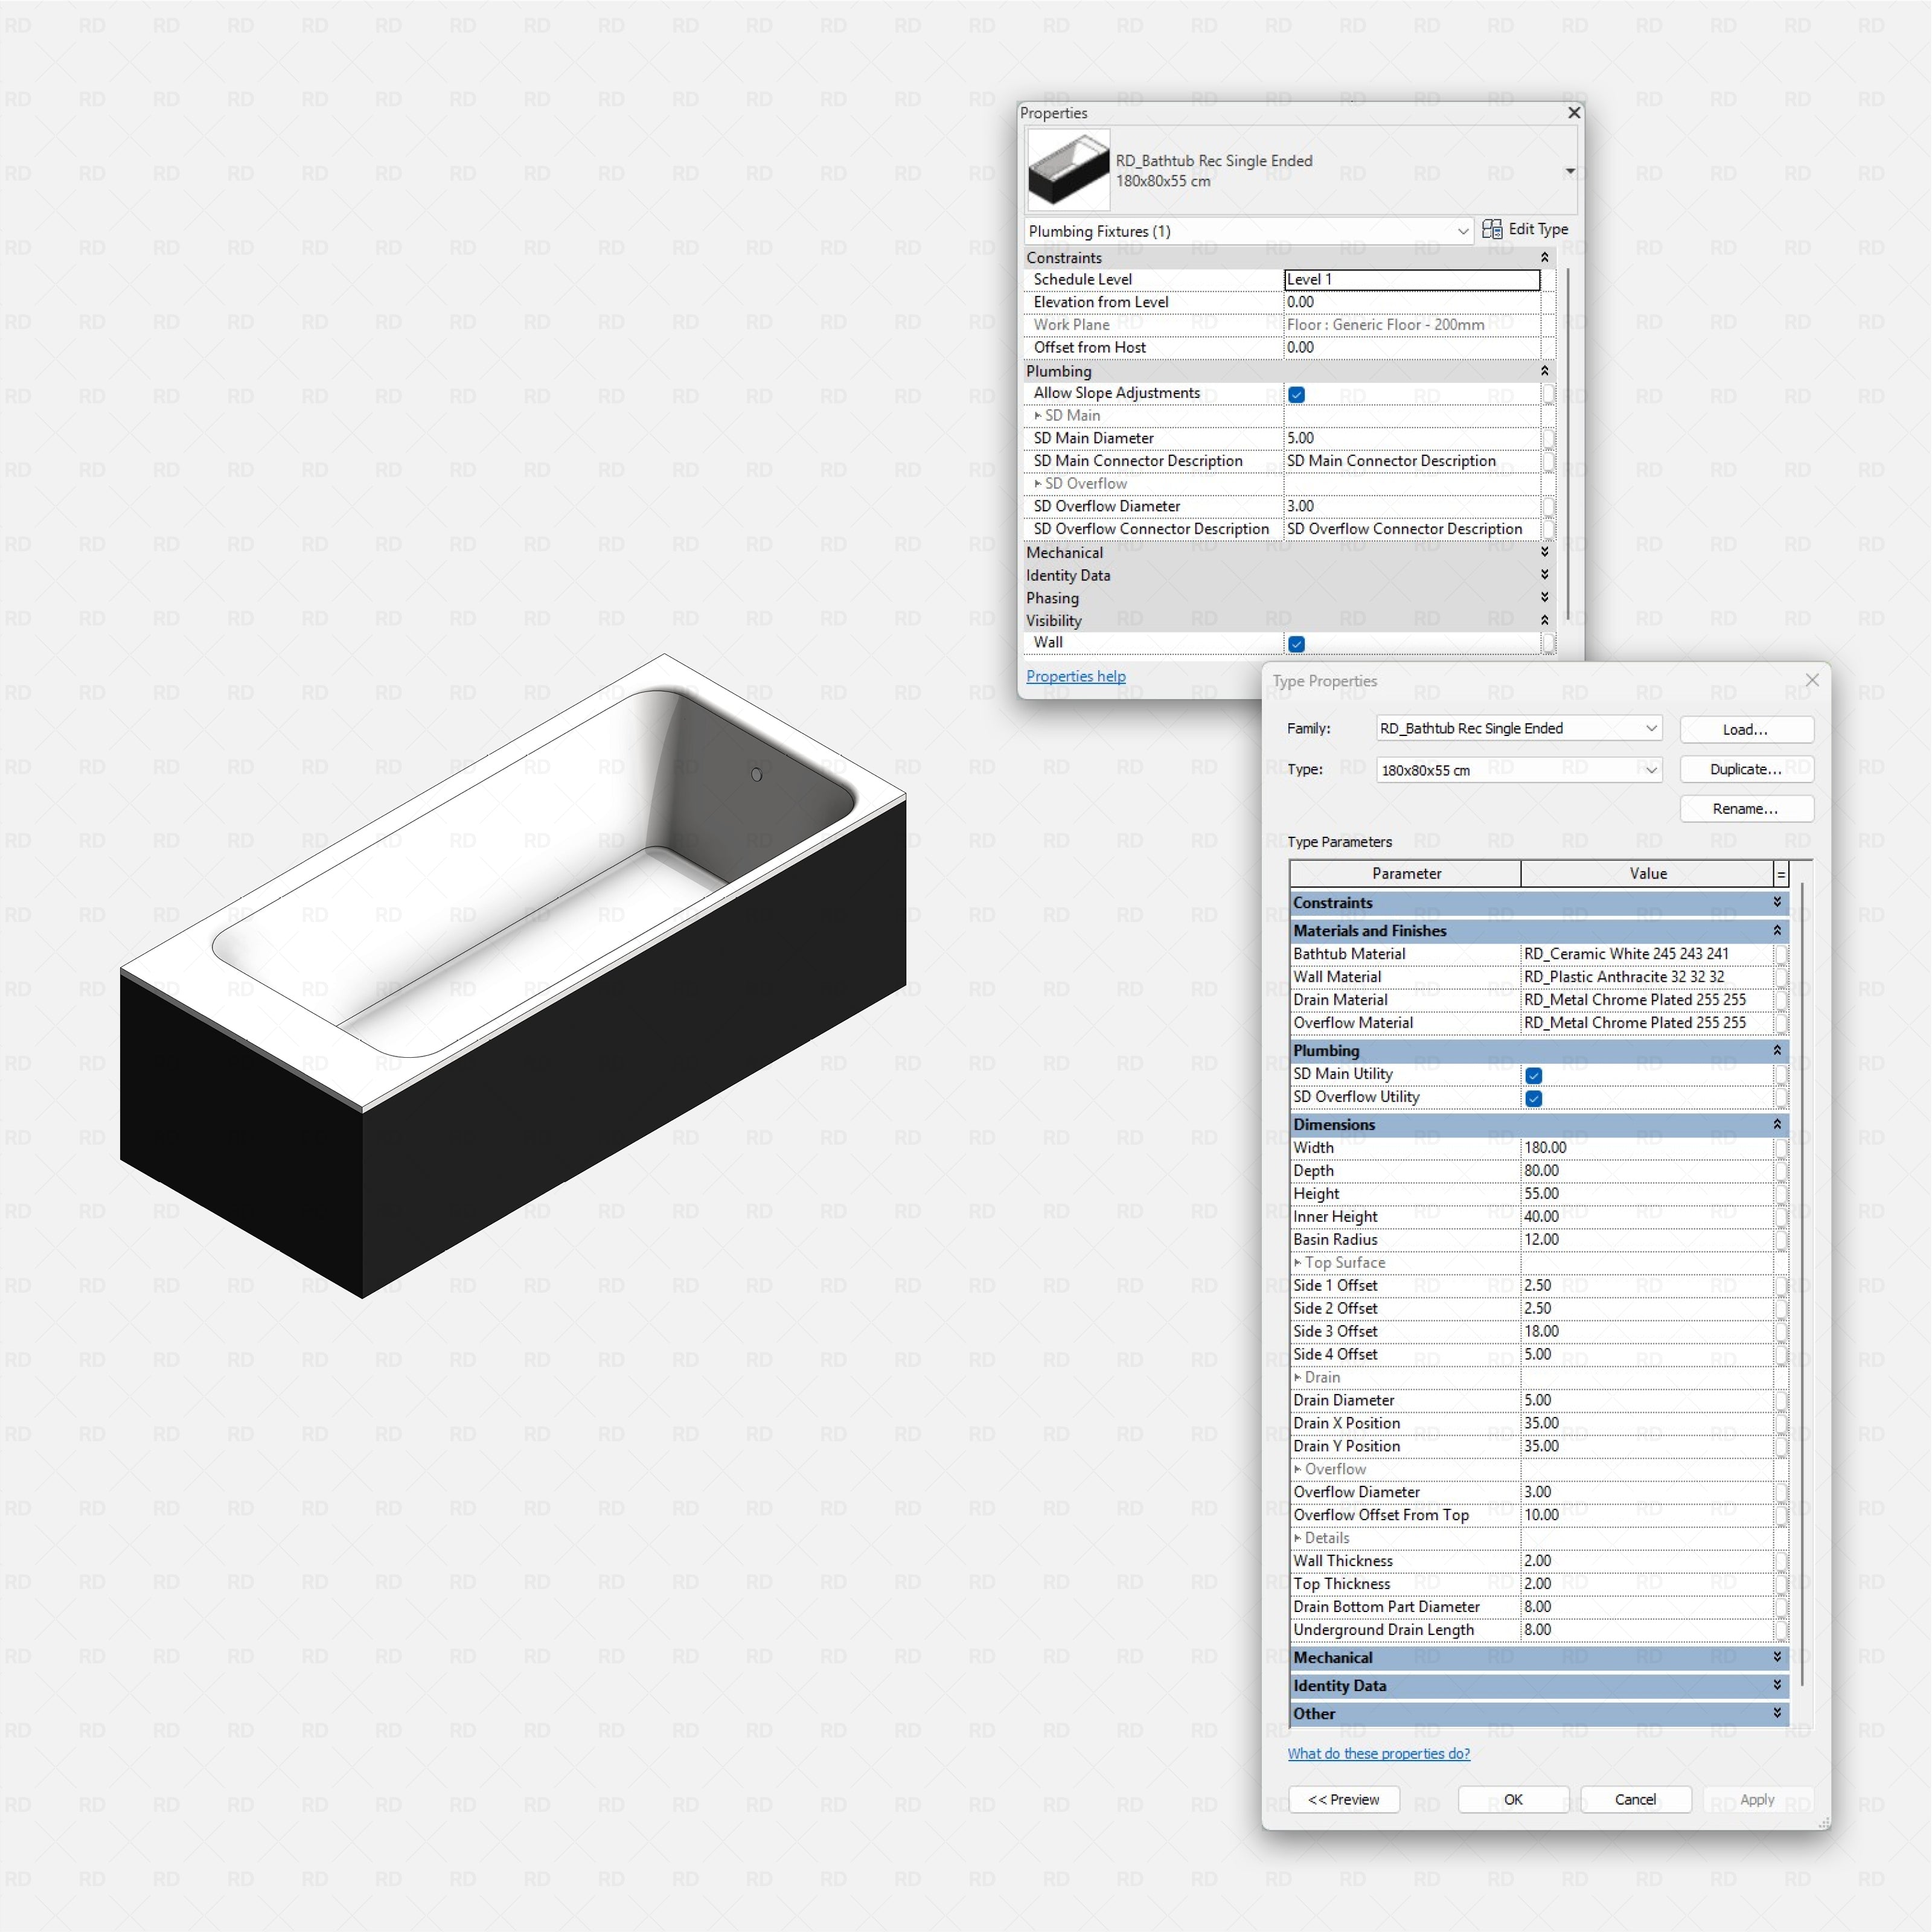
Task: Expand the Mechanical group in Properties panel
Action: point(1544,552)
